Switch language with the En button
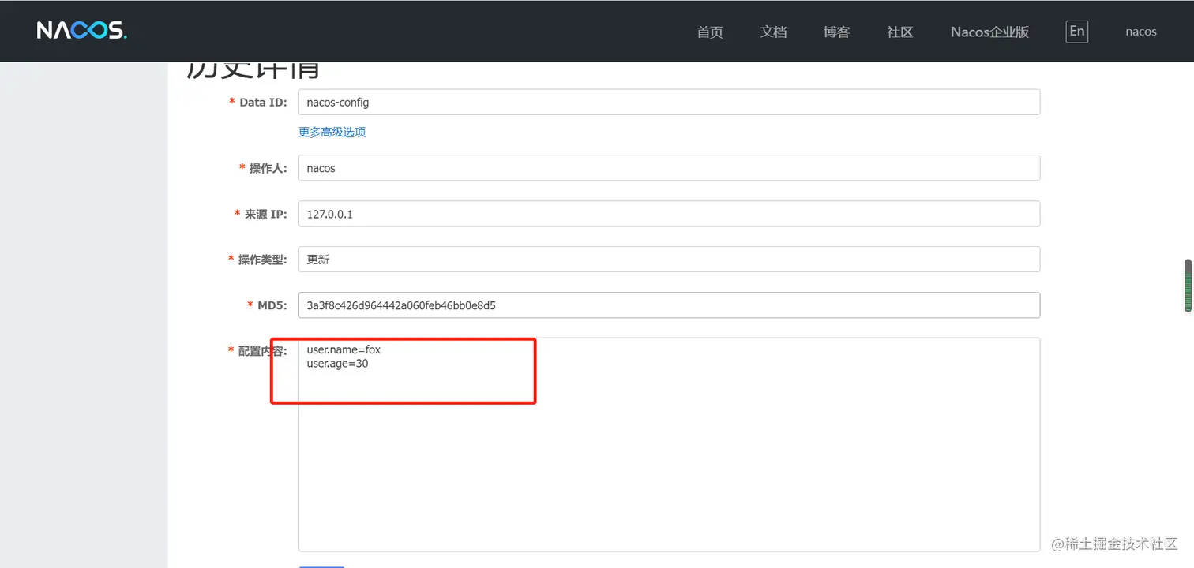Image resolution: width=1194 pixels, height=568 pixels. 1076,31
